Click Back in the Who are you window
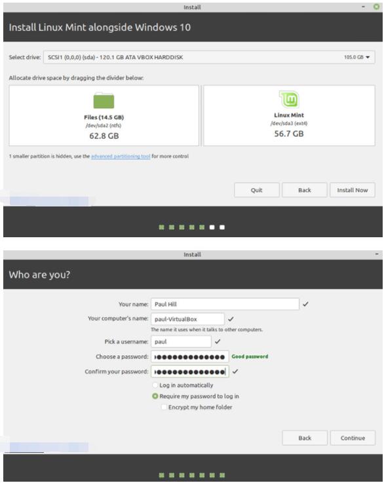 click(305, 438)
